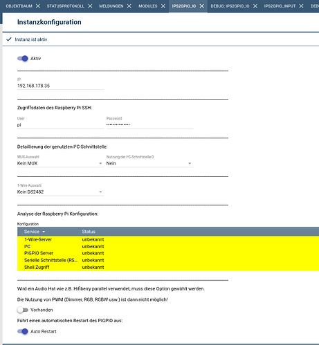The width and height of the screenshot is (319, 345).
Task: Close the active IPS2GPIO_IO tab X
Action: [x=202, y=6]
